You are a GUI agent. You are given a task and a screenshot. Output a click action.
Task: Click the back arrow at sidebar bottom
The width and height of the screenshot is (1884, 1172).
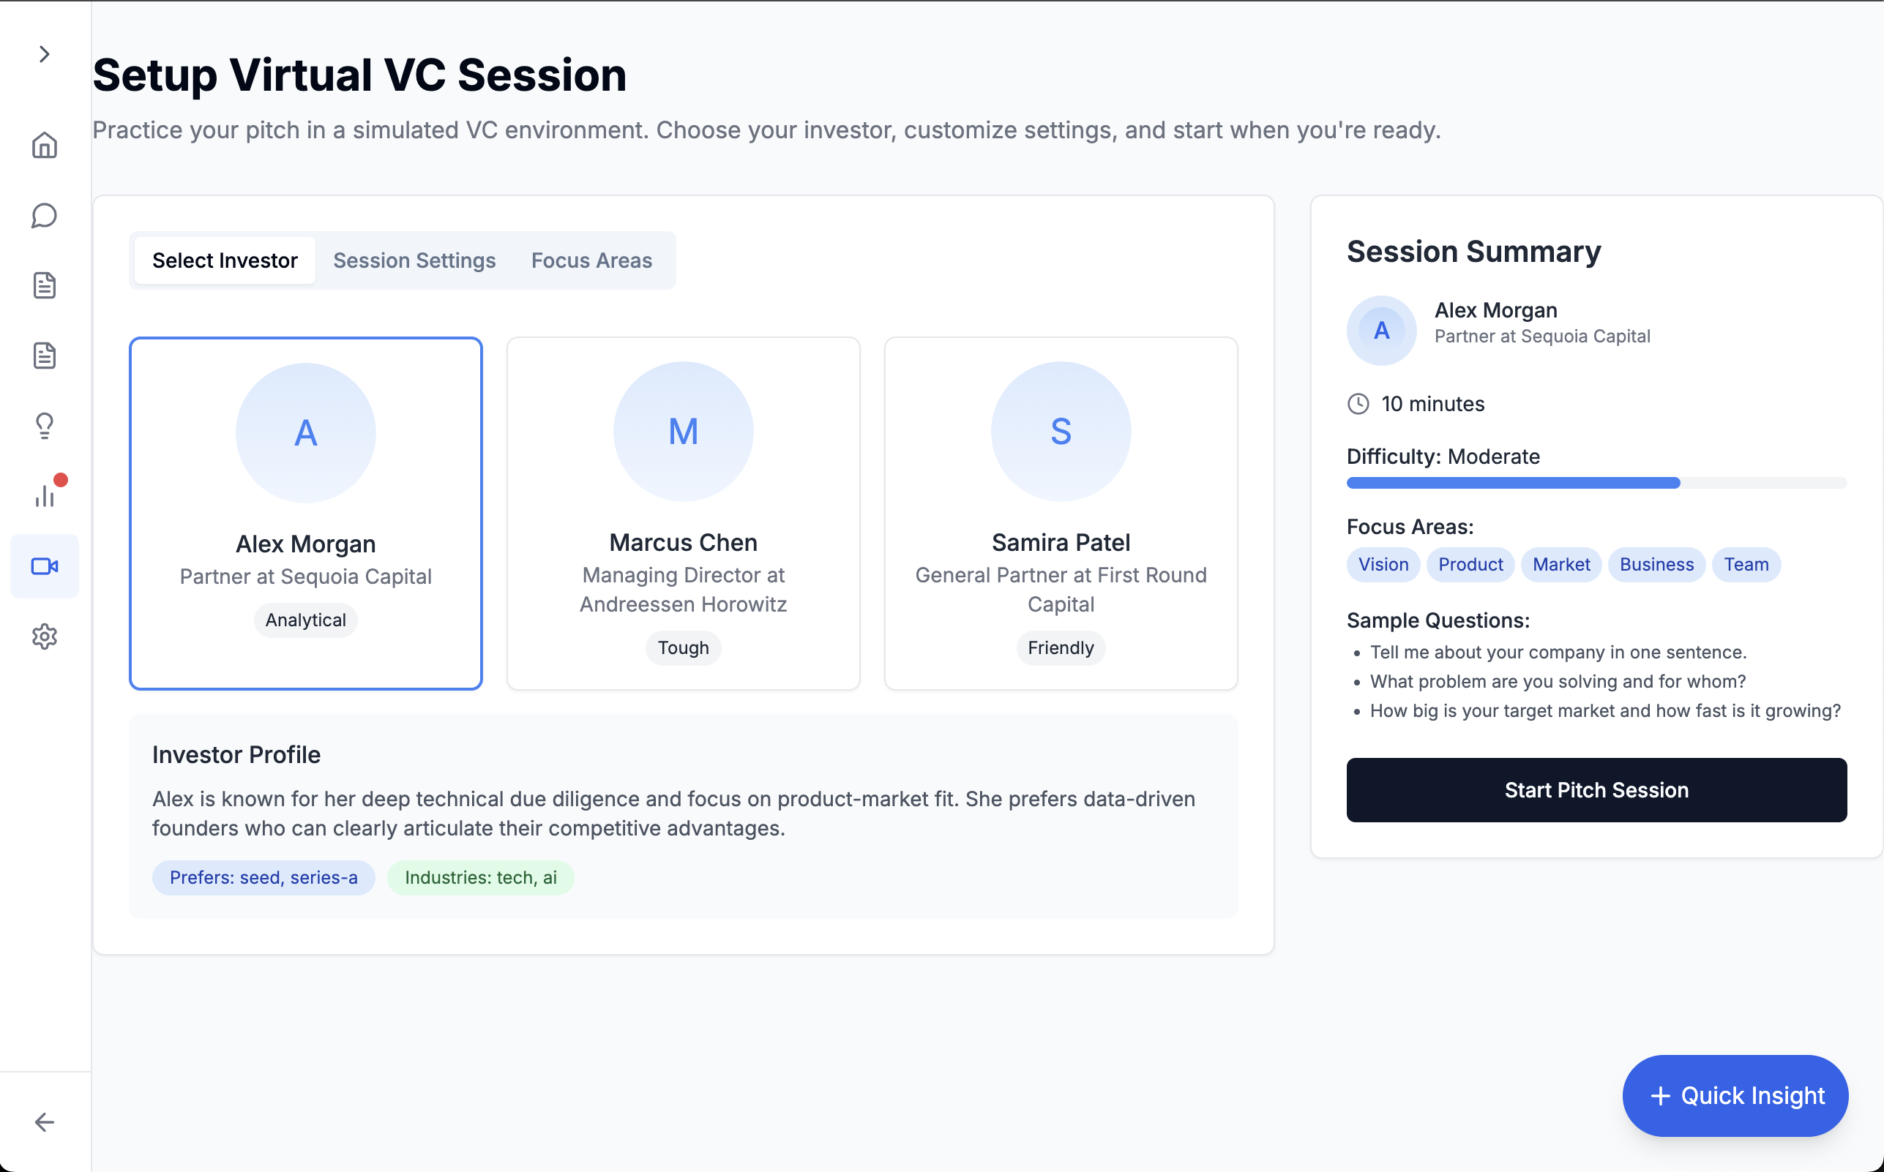[x=44, y=1122]
